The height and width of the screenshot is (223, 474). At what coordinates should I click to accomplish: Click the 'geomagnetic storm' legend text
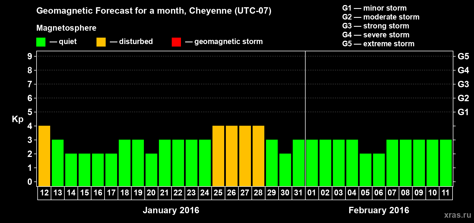point(229,42)
